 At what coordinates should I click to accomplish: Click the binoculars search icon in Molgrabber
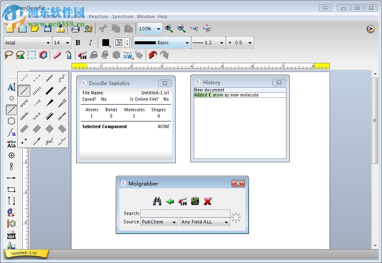(x=157, y=201)
